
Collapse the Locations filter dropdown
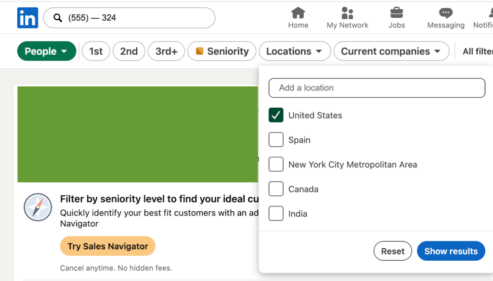click(294, 51)
